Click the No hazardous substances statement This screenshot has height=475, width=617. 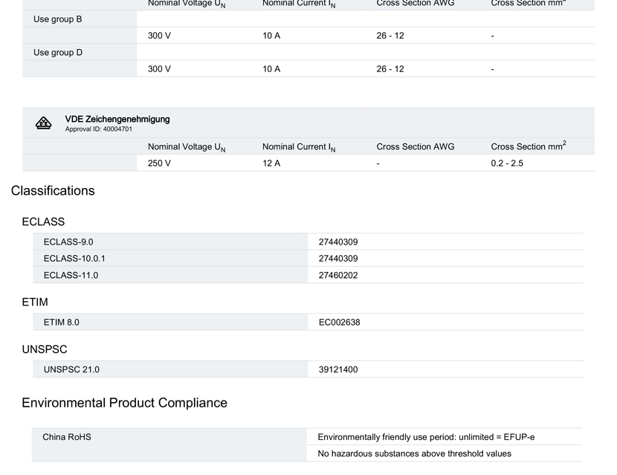click(414, 453)
